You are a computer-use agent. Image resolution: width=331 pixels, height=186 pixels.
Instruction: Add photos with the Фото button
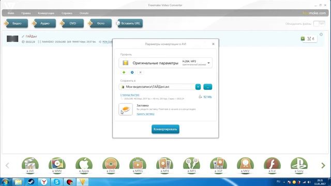pyautogui.click(x=100, y=23)
